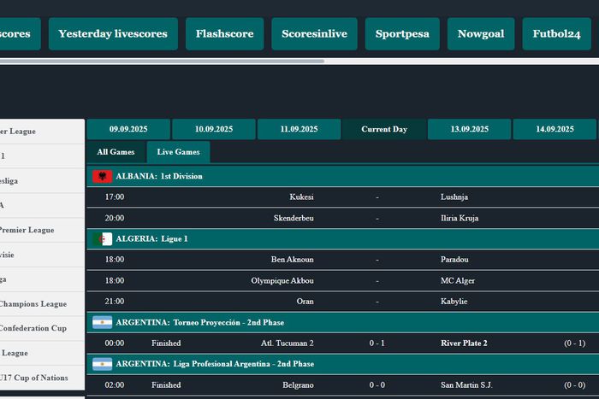599x399 pixels.
Task: Open the Sportpesa button
Action: [x=402, y=34]
